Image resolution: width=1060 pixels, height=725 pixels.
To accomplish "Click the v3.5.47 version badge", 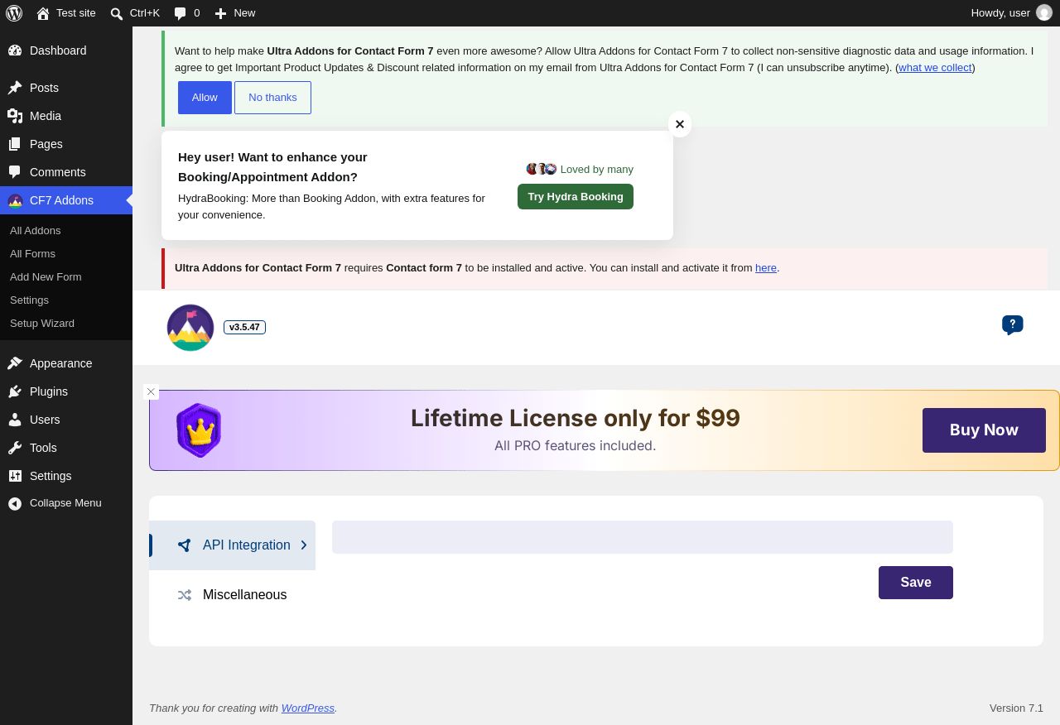I will pos(244,328).
